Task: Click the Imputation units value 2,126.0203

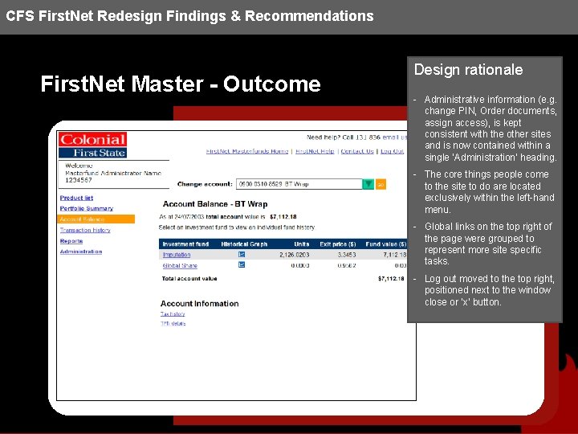Action: click(x=294, y=255)
